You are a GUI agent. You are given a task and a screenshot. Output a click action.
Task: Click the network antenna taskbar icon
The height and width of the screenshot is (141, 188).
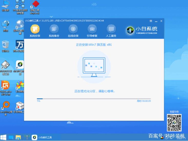(x=27, y=137)
